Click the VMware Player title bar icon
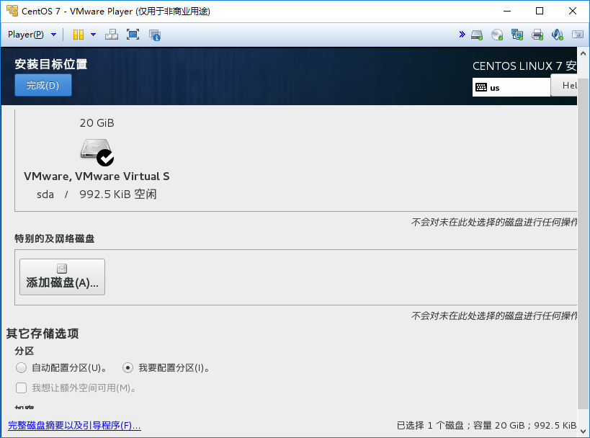This screenshot has height=438, width=590. [12, 11]
